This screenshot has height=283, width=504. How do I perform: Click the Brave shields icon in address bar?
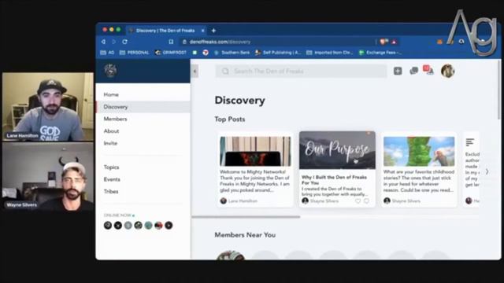pyautogui.click(x=384, y=42)
